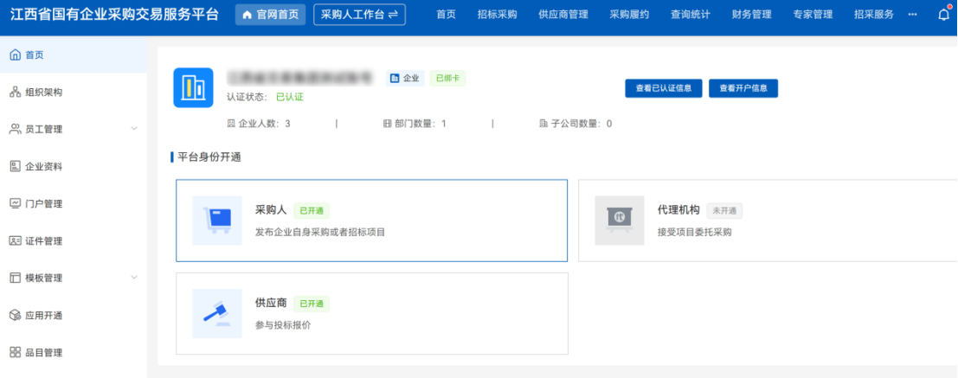
Task: Click the notification bell icon
Action: 943,15
